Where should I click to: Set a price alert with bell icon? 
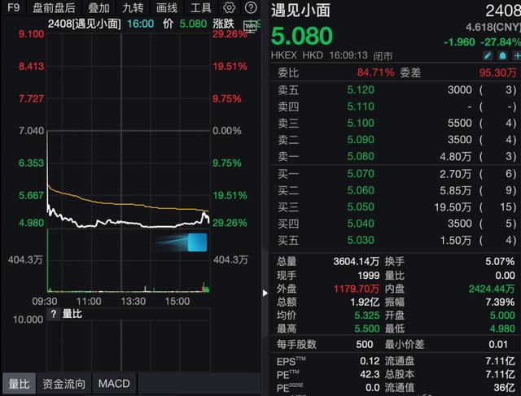pyautogui.click(x=502, y=56)
